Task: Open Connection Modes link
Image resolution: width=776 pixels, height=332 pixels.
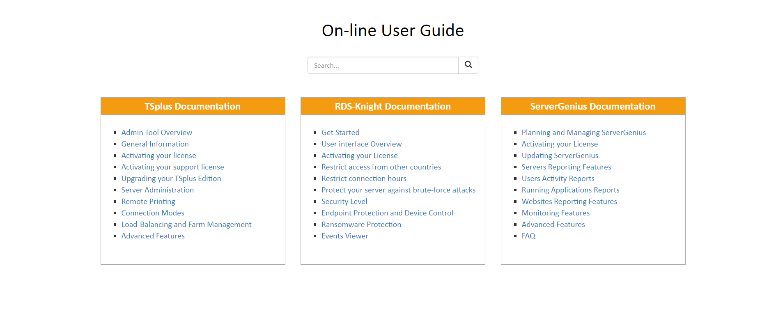Action: 153,213
